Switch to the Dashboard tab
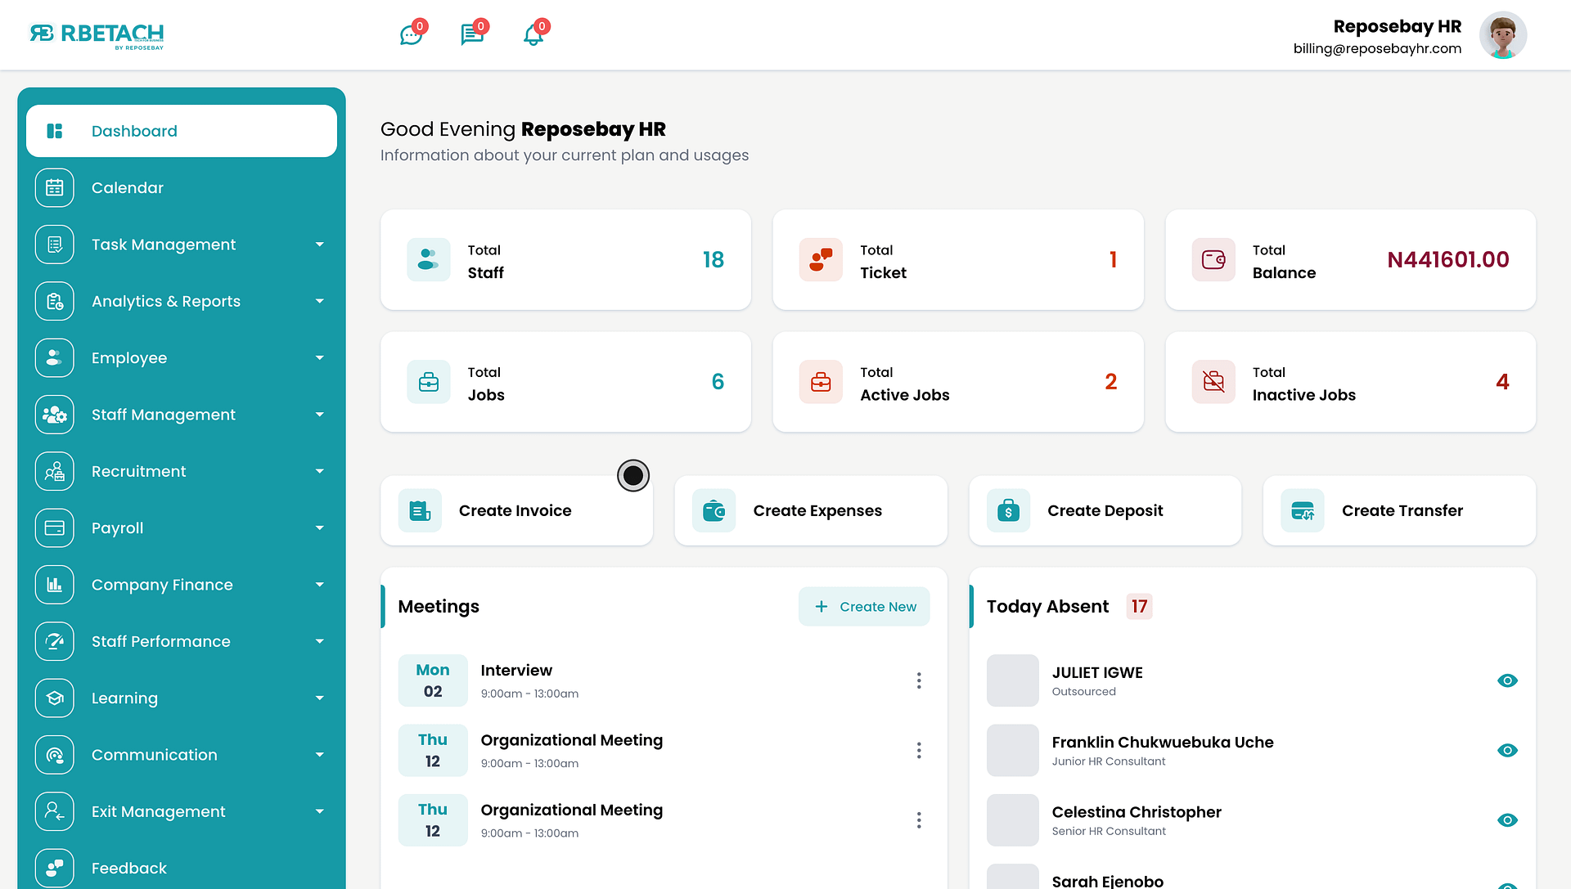Image resolution: width=1571 pixels, height=889 pixels. tap(134, 131)
